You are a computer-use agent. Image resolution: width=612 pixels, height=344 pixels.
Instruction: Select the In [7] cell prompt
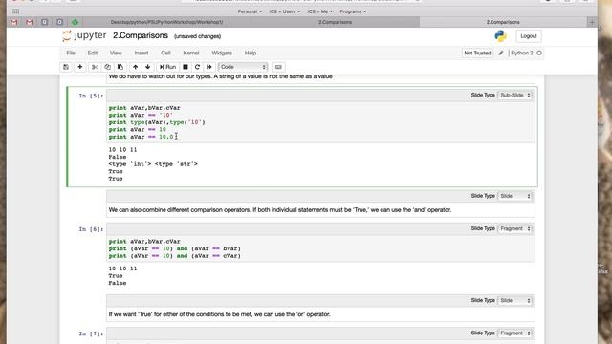pos(91,333)
